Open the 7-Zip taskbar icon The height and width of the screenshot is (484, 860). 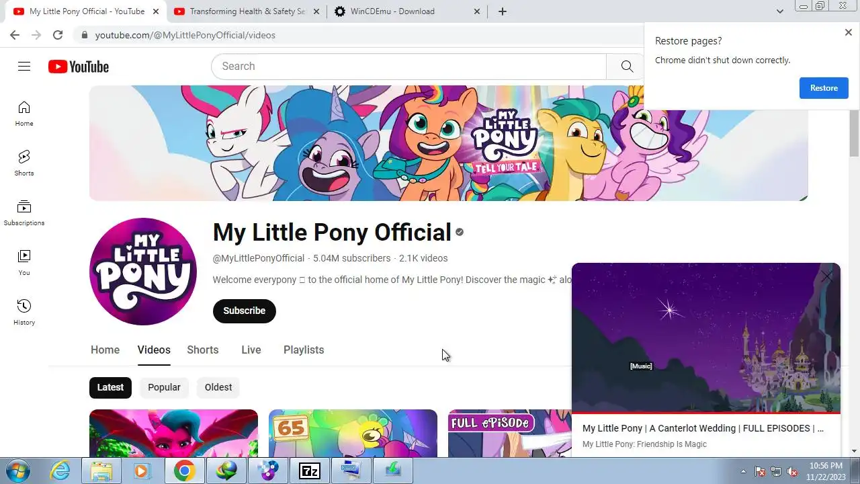(x=309, y=471)
